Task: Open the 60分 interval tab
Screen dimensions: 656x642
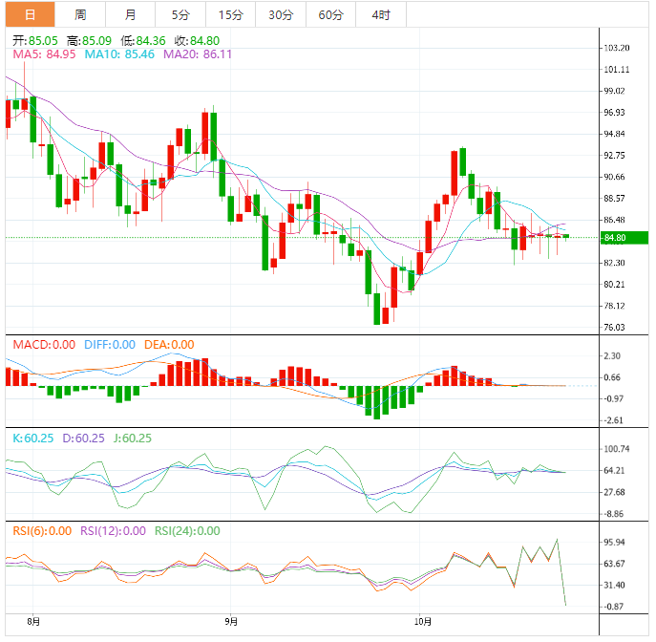Action: (x=331, y=14)
